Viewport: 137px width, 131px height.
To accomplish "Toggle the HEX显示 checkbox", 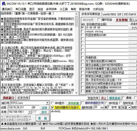I will [x=52, y=103].
